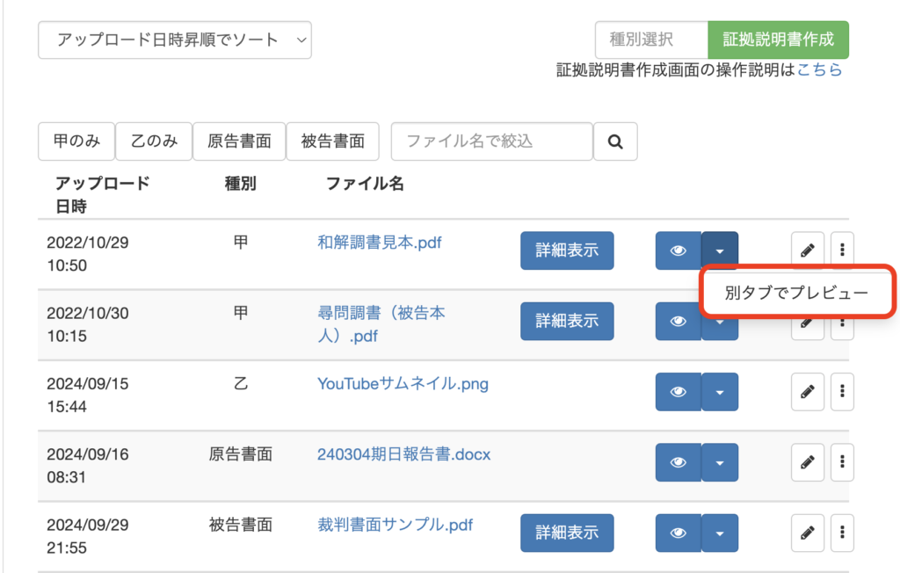Expand preview dropdown arrow for 240304期日報告書.docx
Viewport: 900px width, 573px height.
pyautogui.click(x=720, y=462)
